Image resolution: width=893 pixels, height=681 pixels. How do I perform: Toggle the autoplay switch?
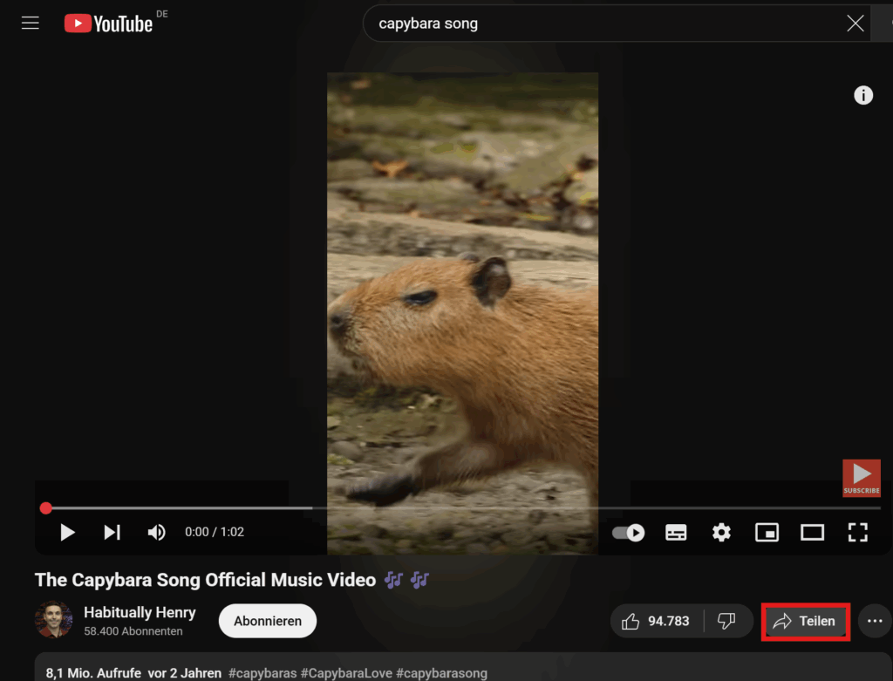click(x=628, y=532)
